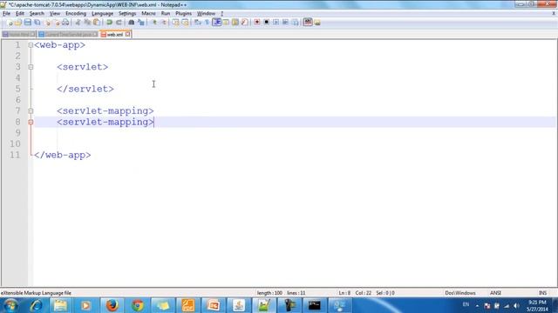The width and height of the screenshot is (558, 313).
Task: Toggle word wrap in the toolbar
Action: click(x=198, y=23)
